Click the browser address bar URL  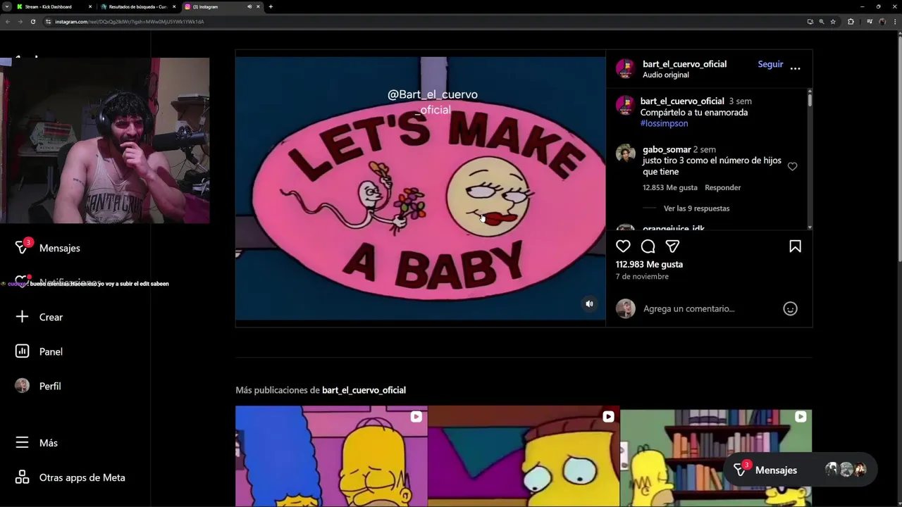(130, 22)
